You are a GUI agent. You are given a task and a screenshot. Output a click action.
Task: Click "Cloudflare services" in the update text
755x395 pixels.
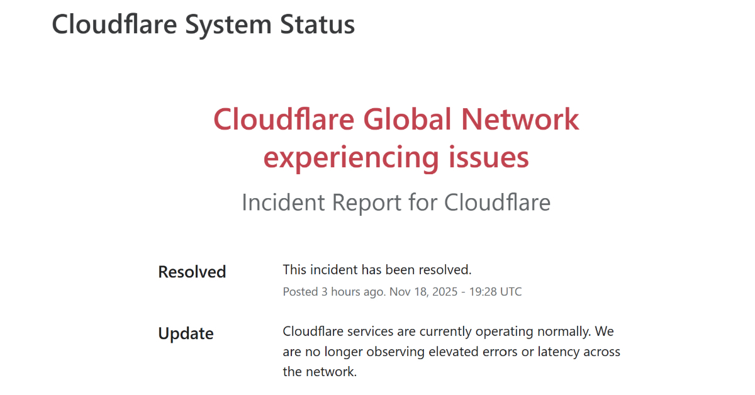[x=339, y=331]
